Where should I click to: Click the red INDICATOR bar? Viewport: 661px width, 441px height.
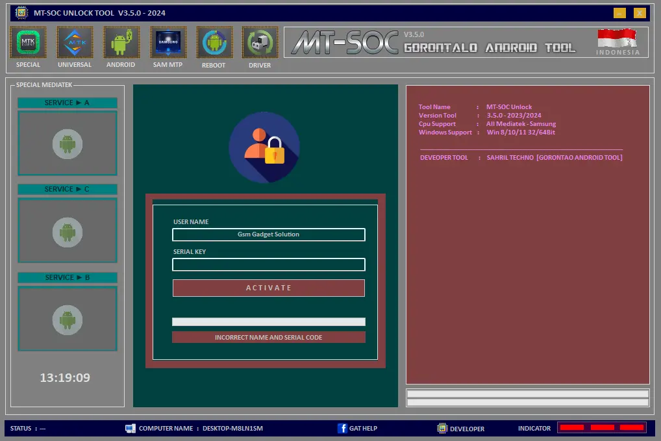click(x=602, y=428)
